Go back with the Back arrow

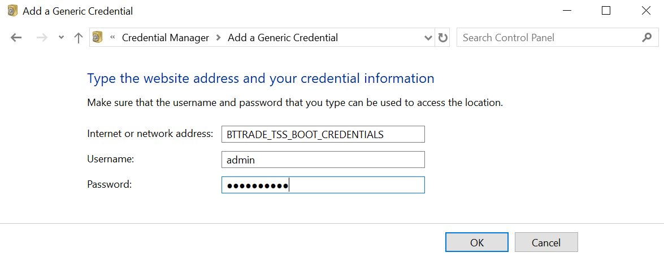point(16,38)
